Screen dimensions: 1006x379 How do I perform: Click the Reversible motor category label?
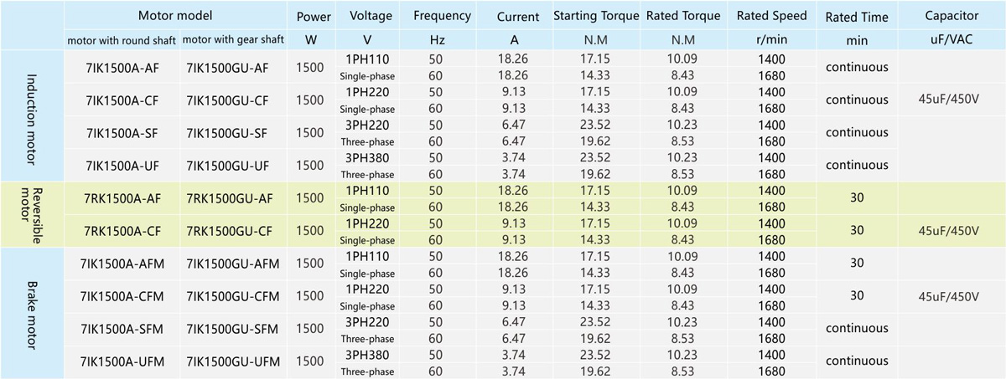[x=33, y=213]
